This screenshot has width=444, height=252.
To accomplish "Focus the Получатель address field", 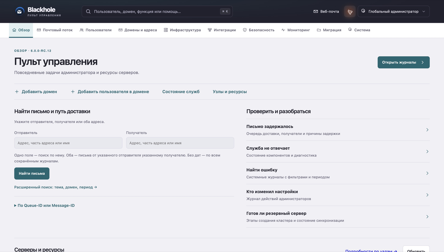I will click(x=180, y=143).
